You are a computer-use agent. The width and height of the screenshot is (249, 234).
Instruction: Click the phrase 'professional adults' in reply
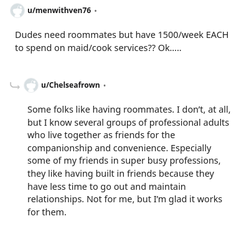point(189,123)
